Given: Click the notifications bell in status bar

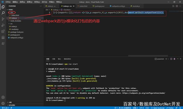Looking at the screenshot, I should click(180, 108).
